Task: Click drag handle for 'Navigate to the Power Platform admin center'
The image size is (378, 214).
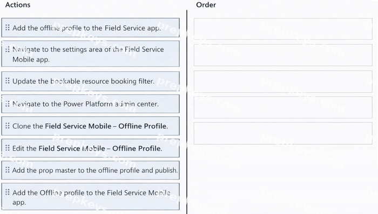Action: 8,104
